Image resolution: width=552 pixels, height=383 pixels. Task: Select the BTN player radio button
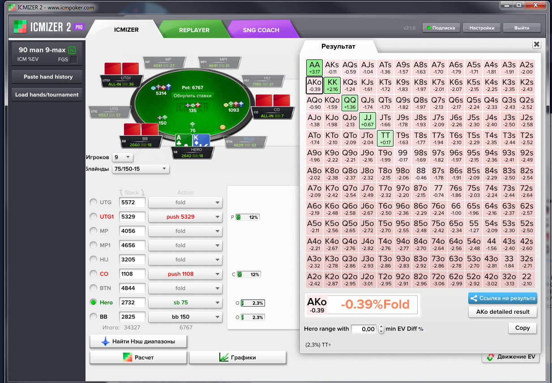coord(94,288)
